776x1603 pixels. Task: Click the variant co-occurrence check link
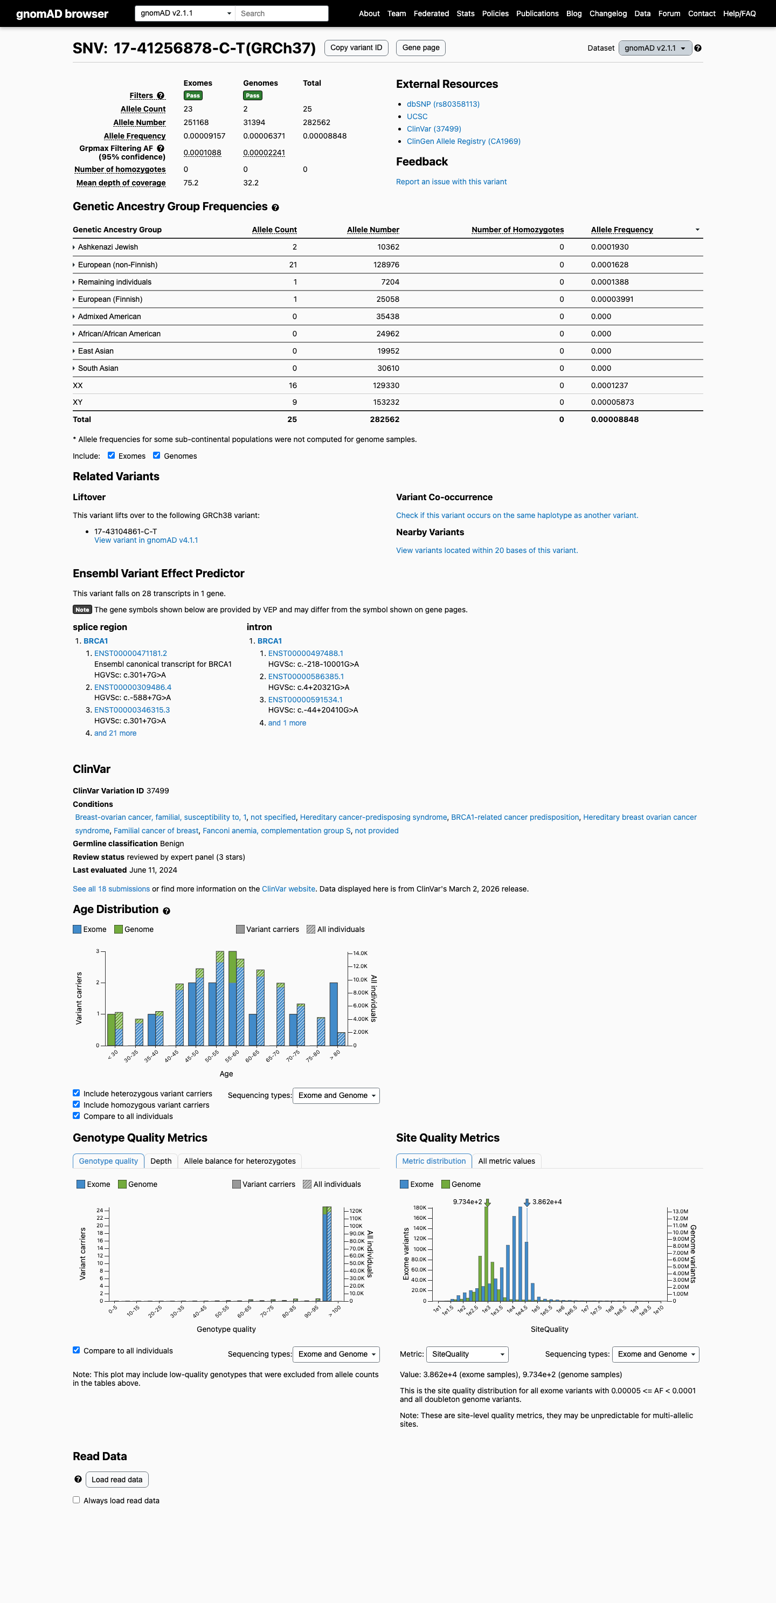(x=517, y=515)
